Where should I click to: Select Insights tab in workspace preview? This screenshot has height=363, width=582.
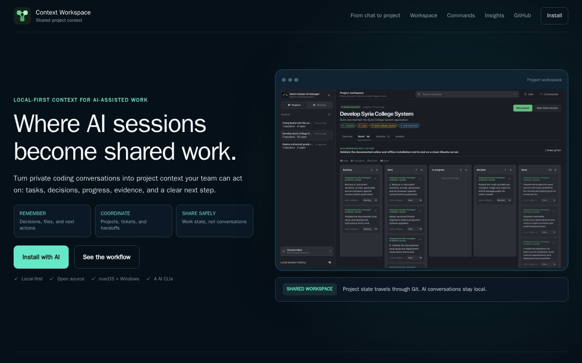click(400, 137)
